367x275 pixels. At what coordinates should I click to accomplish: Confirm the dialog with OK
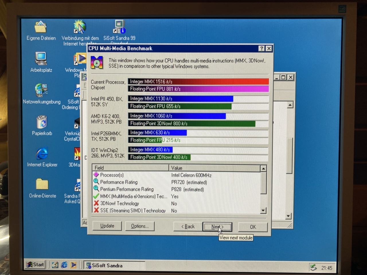(253, 227)
